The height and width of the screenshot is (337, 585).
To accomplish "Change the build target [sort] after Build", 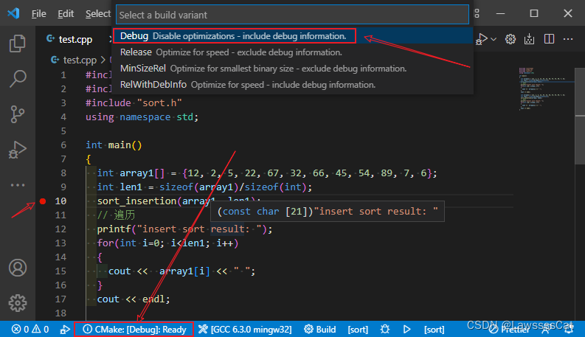I will 358,330.
